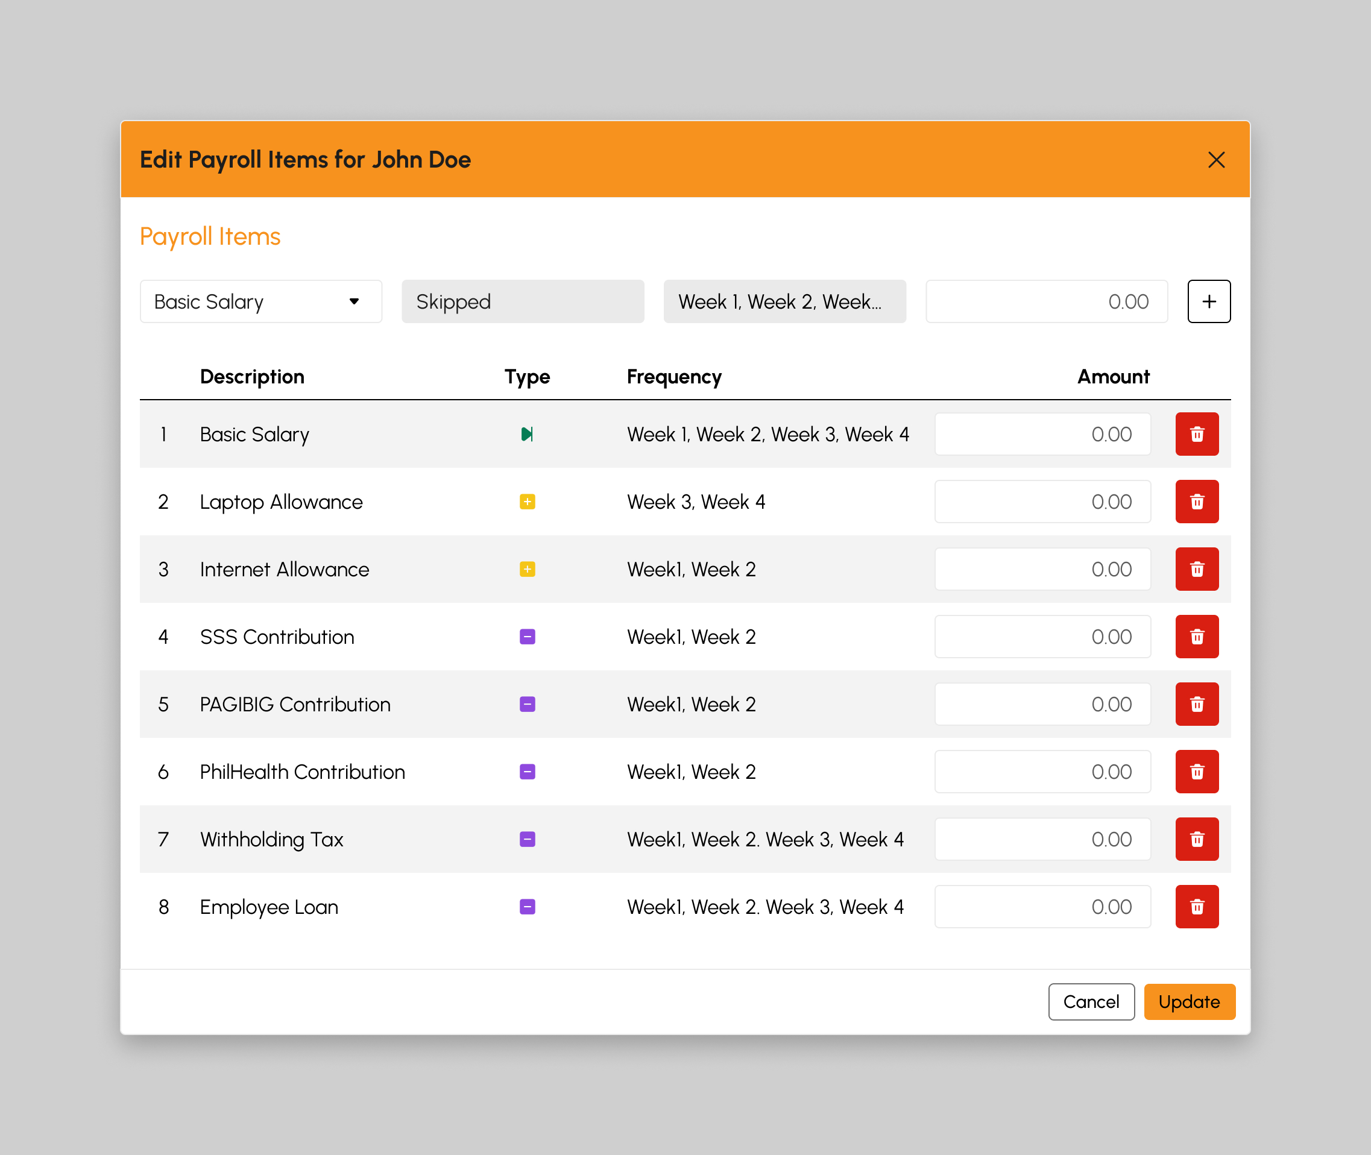This screenshot has width=1371, height=1155.
Task: Delete the PAGIBIG Contribution row
Action: [1197, 704]
